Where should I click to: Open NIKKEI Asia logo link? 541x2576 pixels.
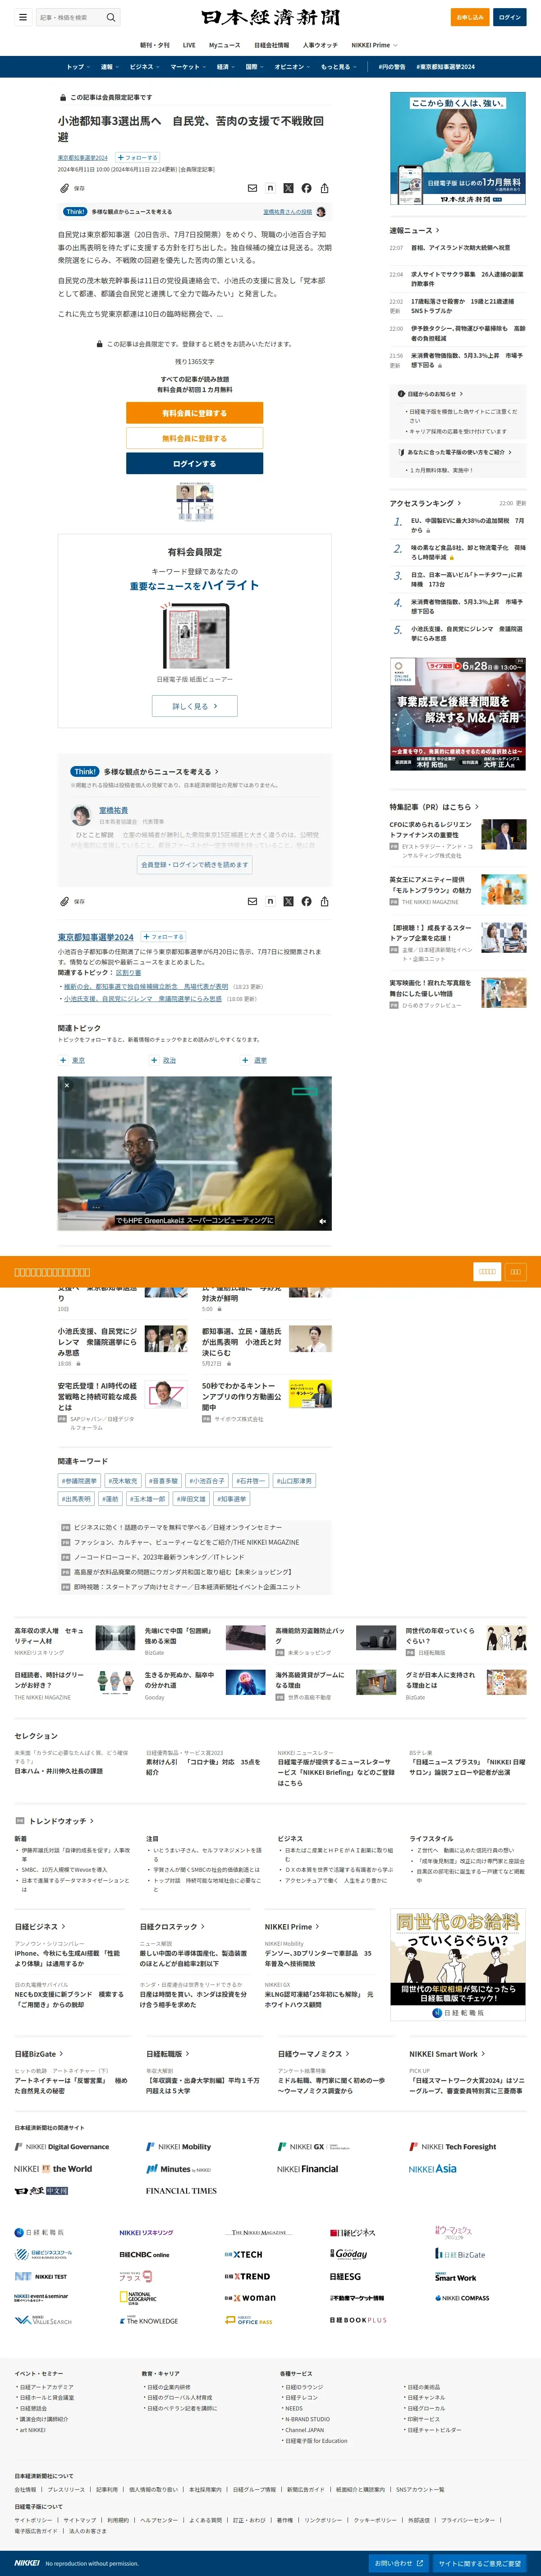[x=432, y=2169]
